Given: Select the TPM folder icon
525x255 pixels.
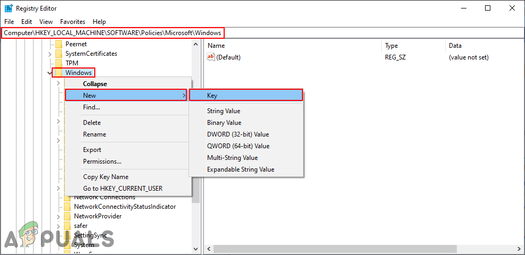Looking at the screenshot, I should point(59,63).
